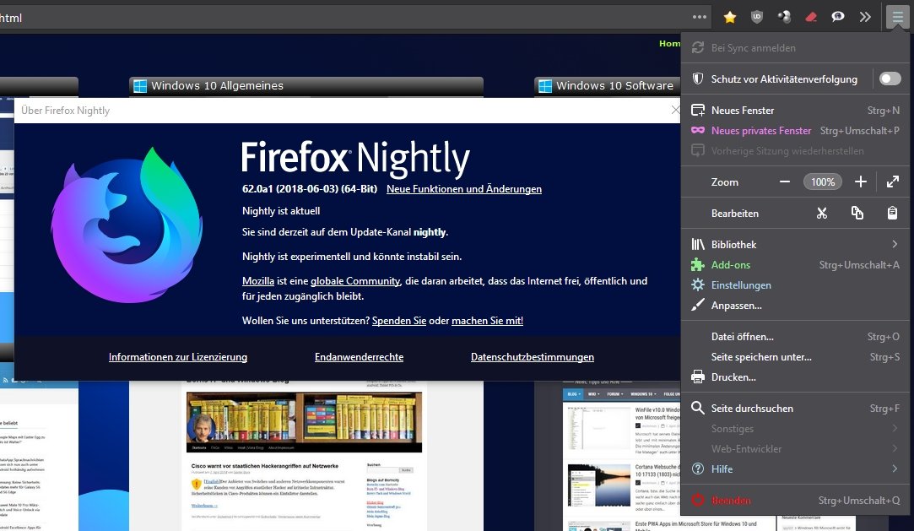Open the machen Sie mit! link
914x531 pixels.
[x=487, y=321]
